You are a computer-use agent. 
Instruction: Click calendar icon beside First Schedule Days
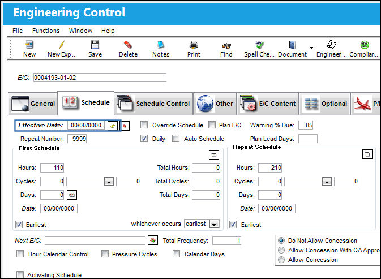[72, 195]
